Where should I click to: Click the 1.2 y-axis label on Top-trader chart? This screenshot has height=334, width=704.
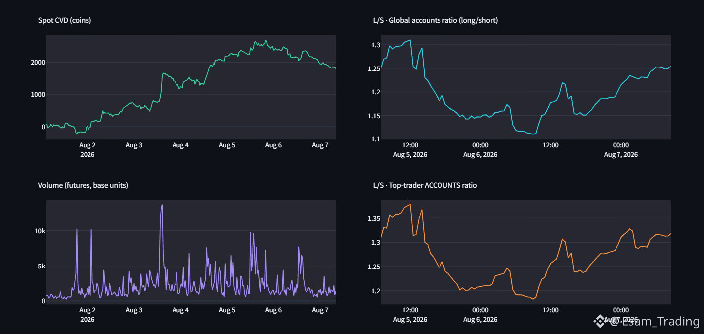[x=376, y=291]
